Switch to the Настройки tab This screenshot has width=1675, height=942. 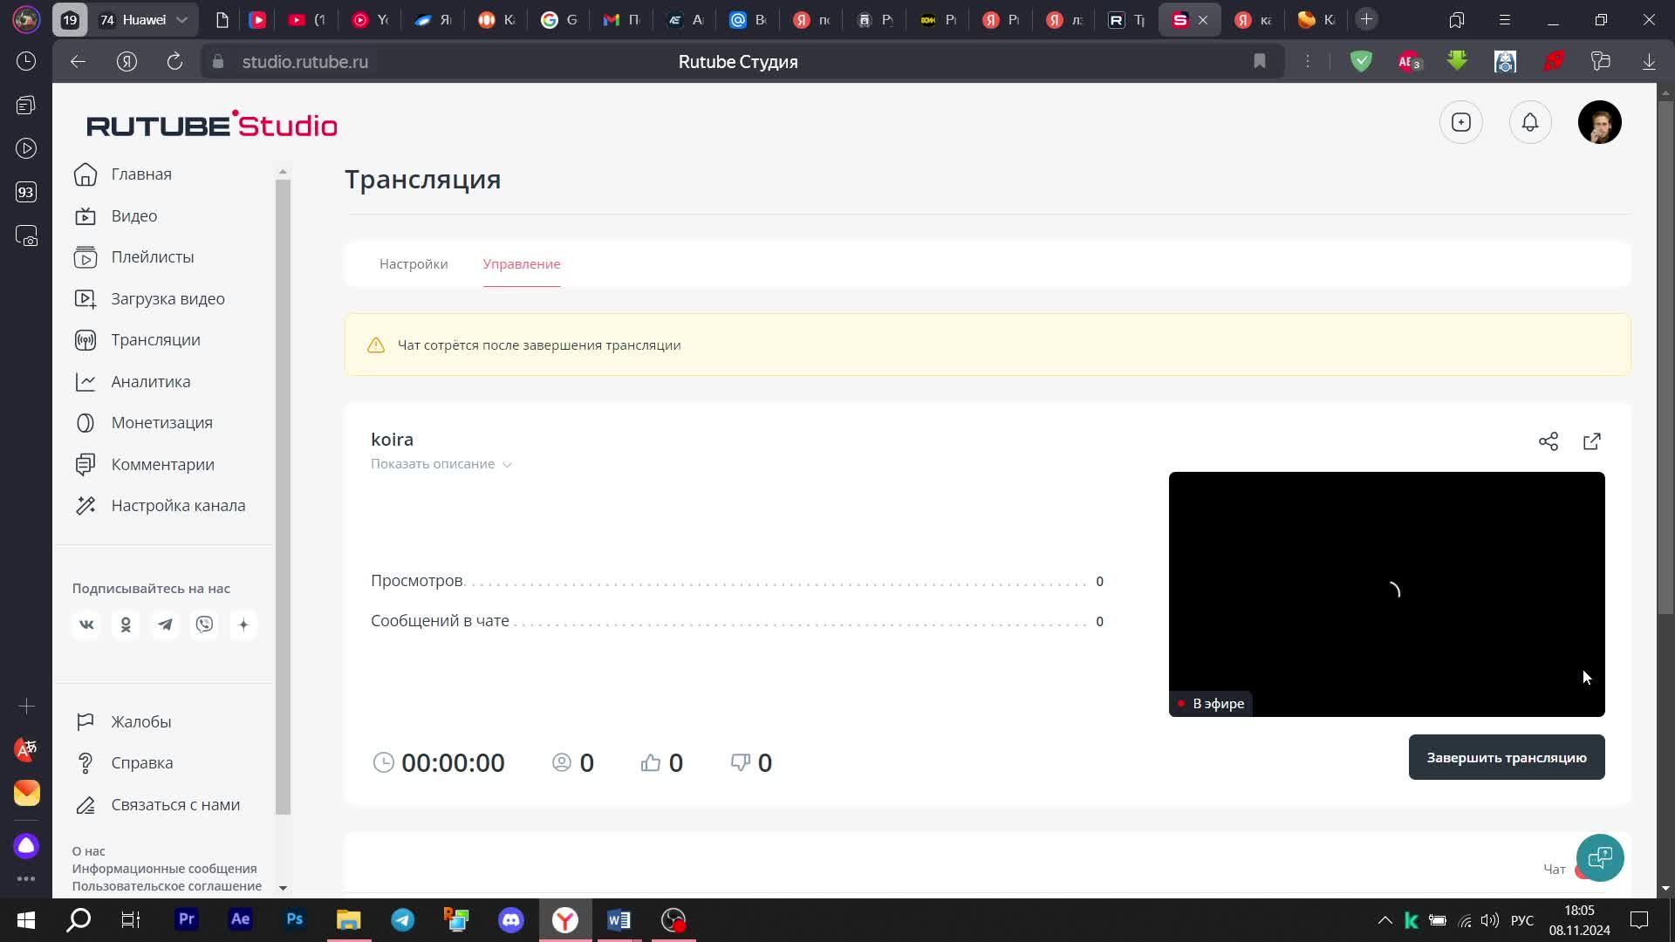click(x=413, y=264)
